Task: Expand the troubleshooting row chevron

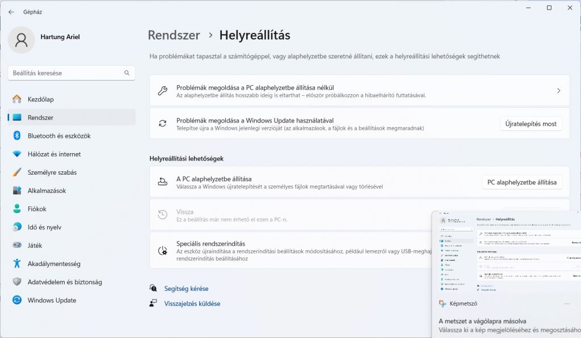Action: tap(558, 91)
